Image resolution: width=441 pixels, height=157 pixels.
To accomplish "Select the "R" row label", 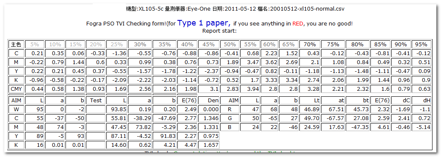I will tap(230, 109).
